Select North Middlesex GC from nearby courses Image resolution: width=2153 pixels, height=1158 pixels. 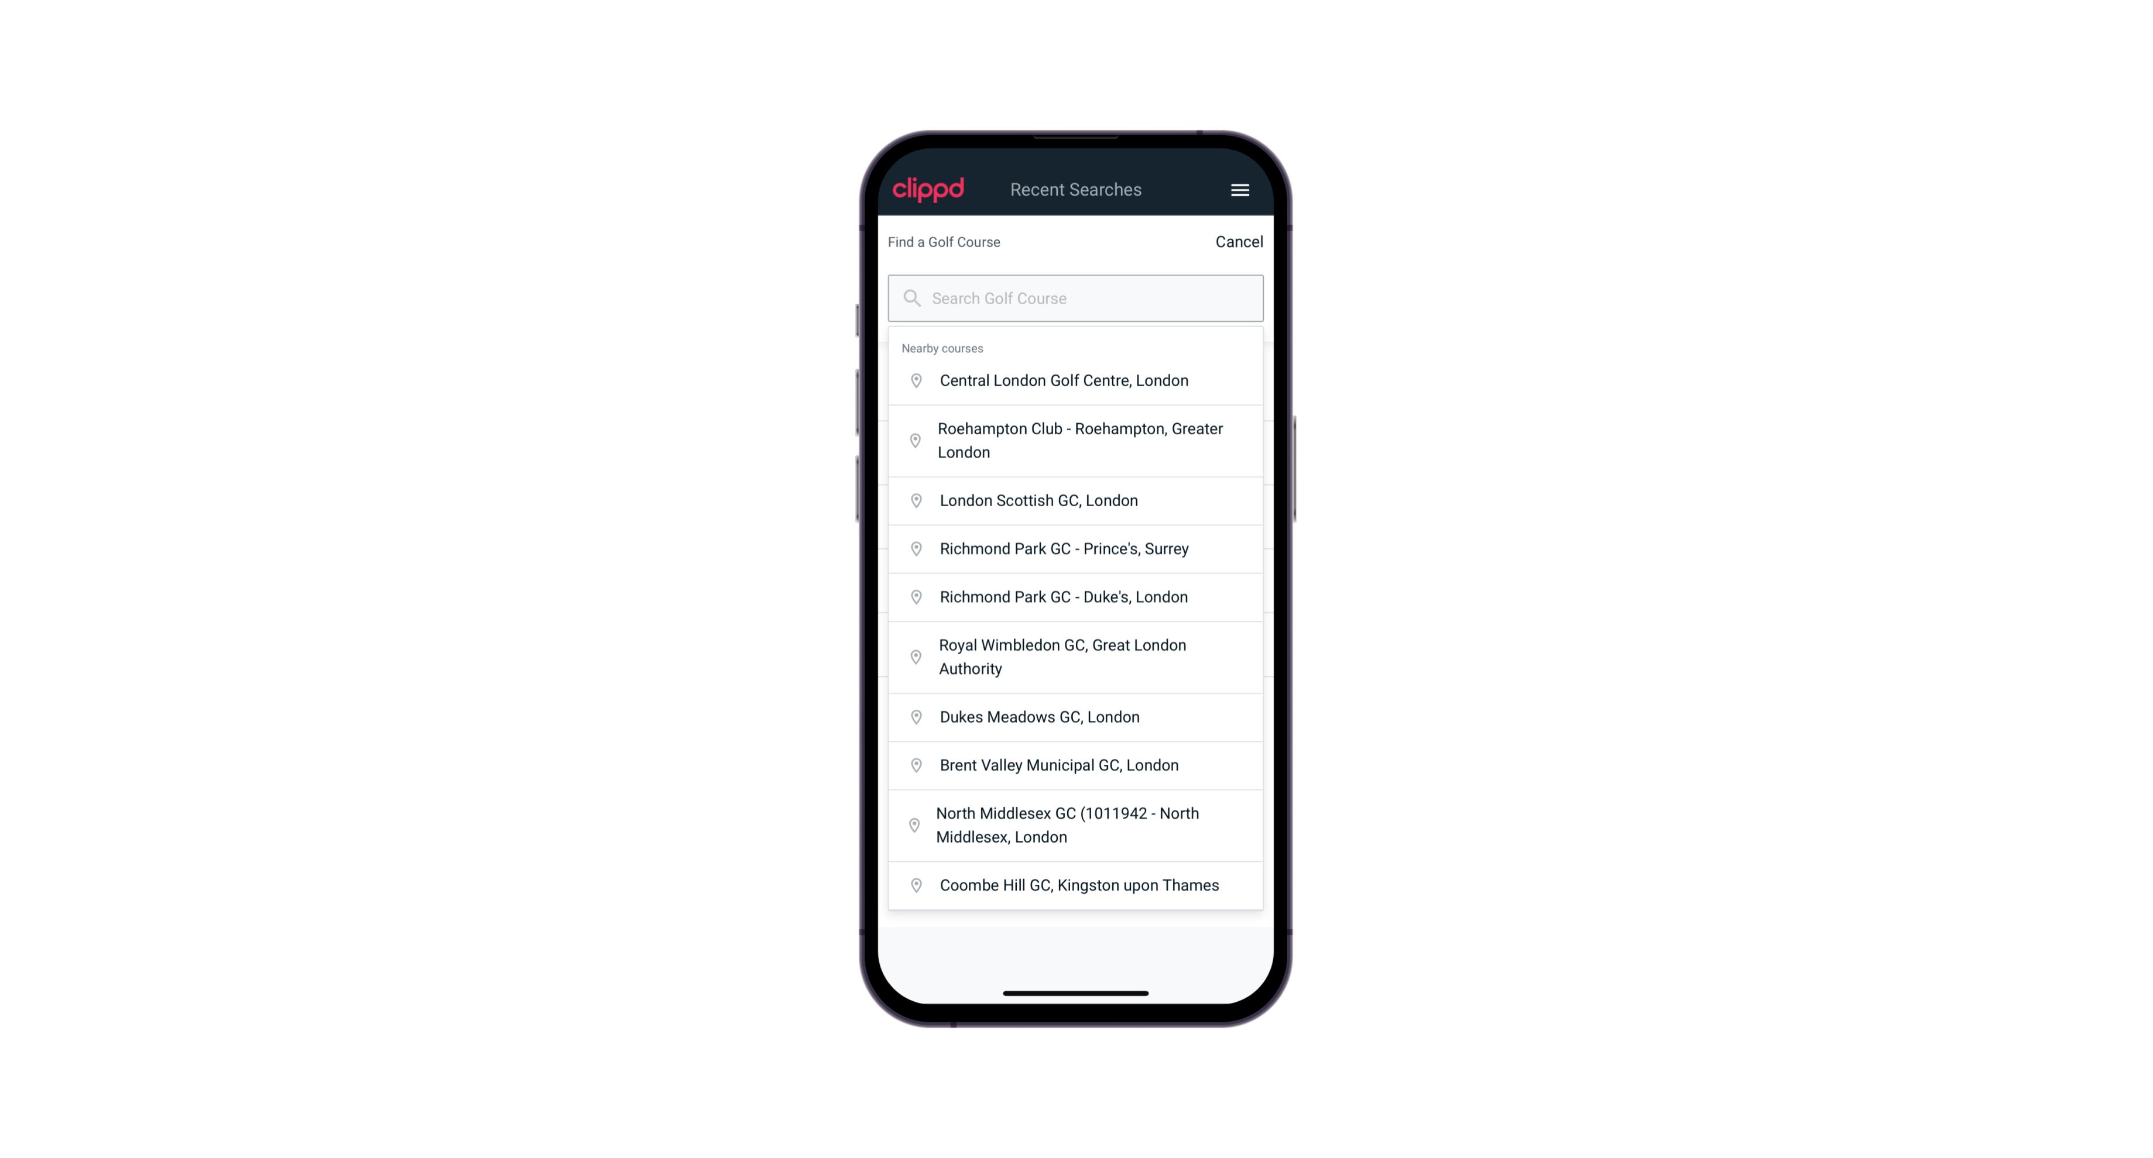(1075, 824)
